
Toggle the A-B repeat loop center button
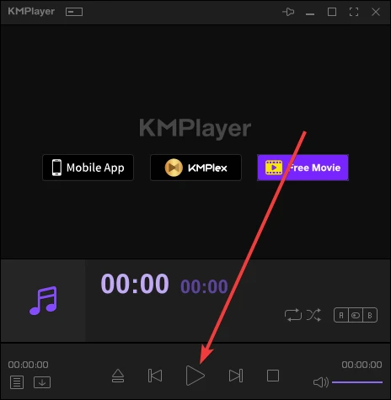(x=356, y=315)
